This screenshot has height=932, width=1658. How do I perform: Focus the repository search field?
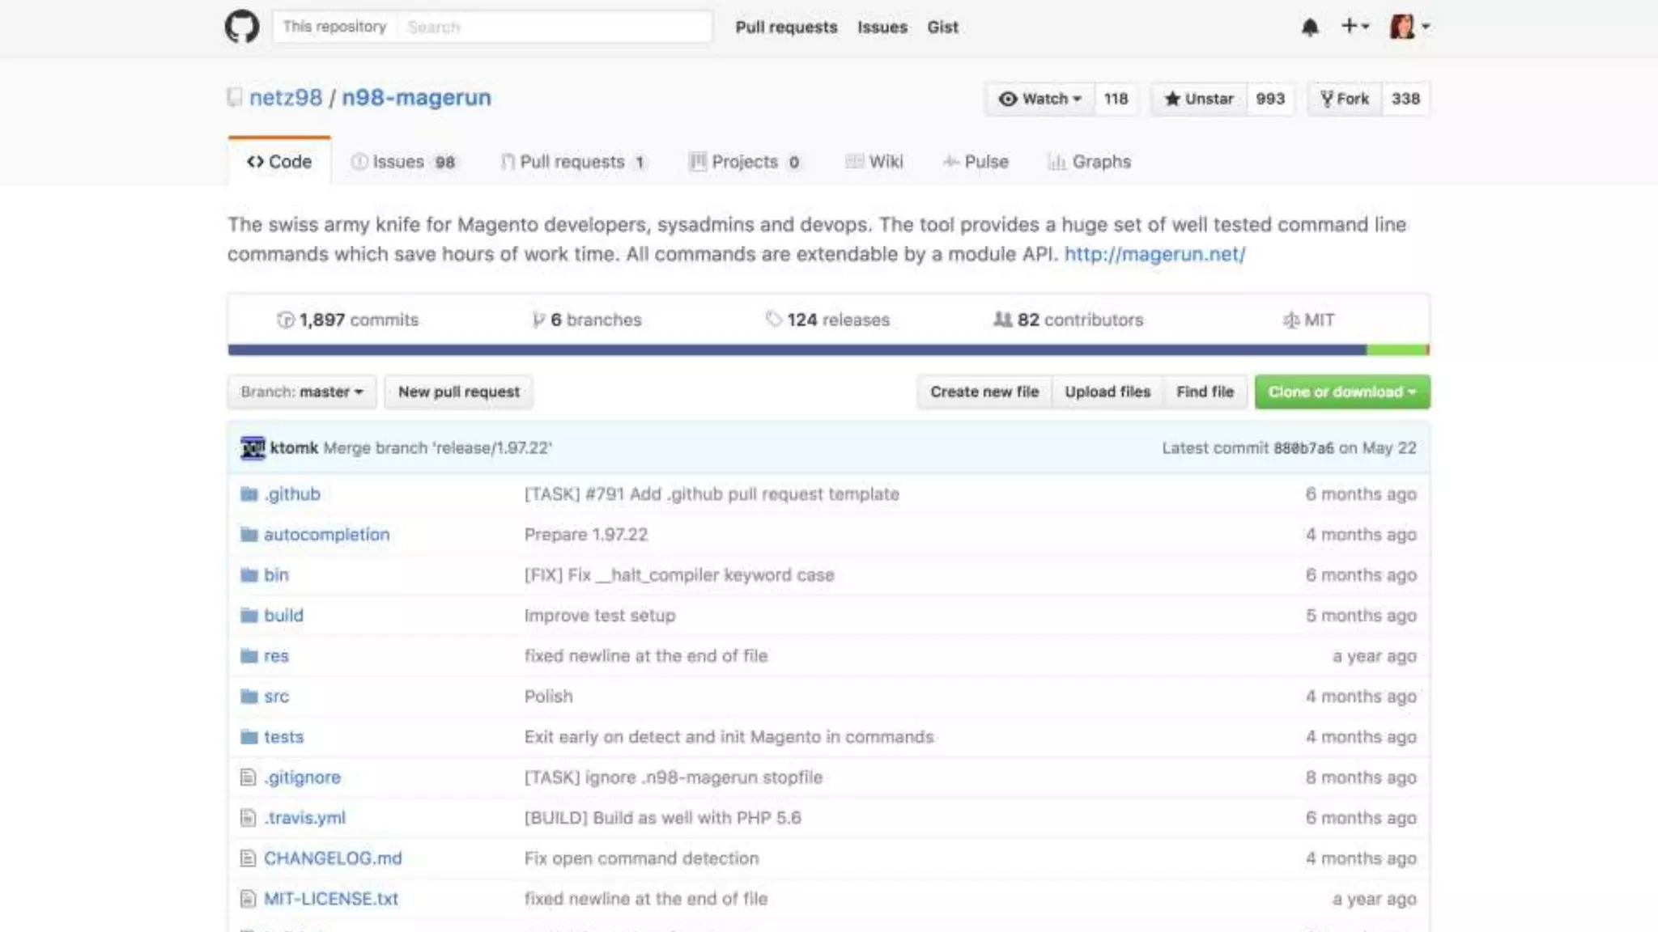[x=555, y=27]
